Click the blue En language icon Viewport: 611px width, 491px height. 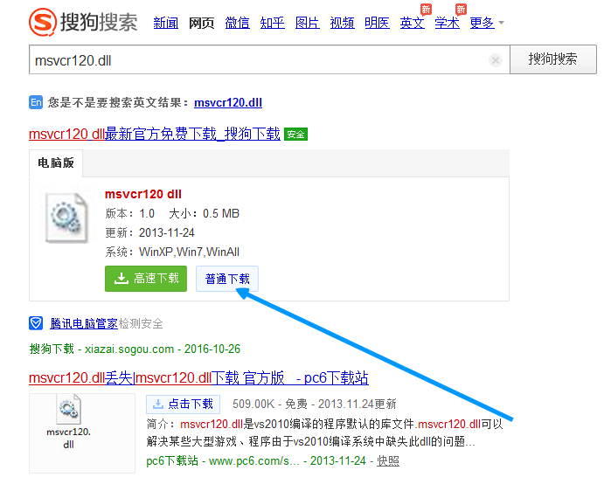click(x=36, y=102)
